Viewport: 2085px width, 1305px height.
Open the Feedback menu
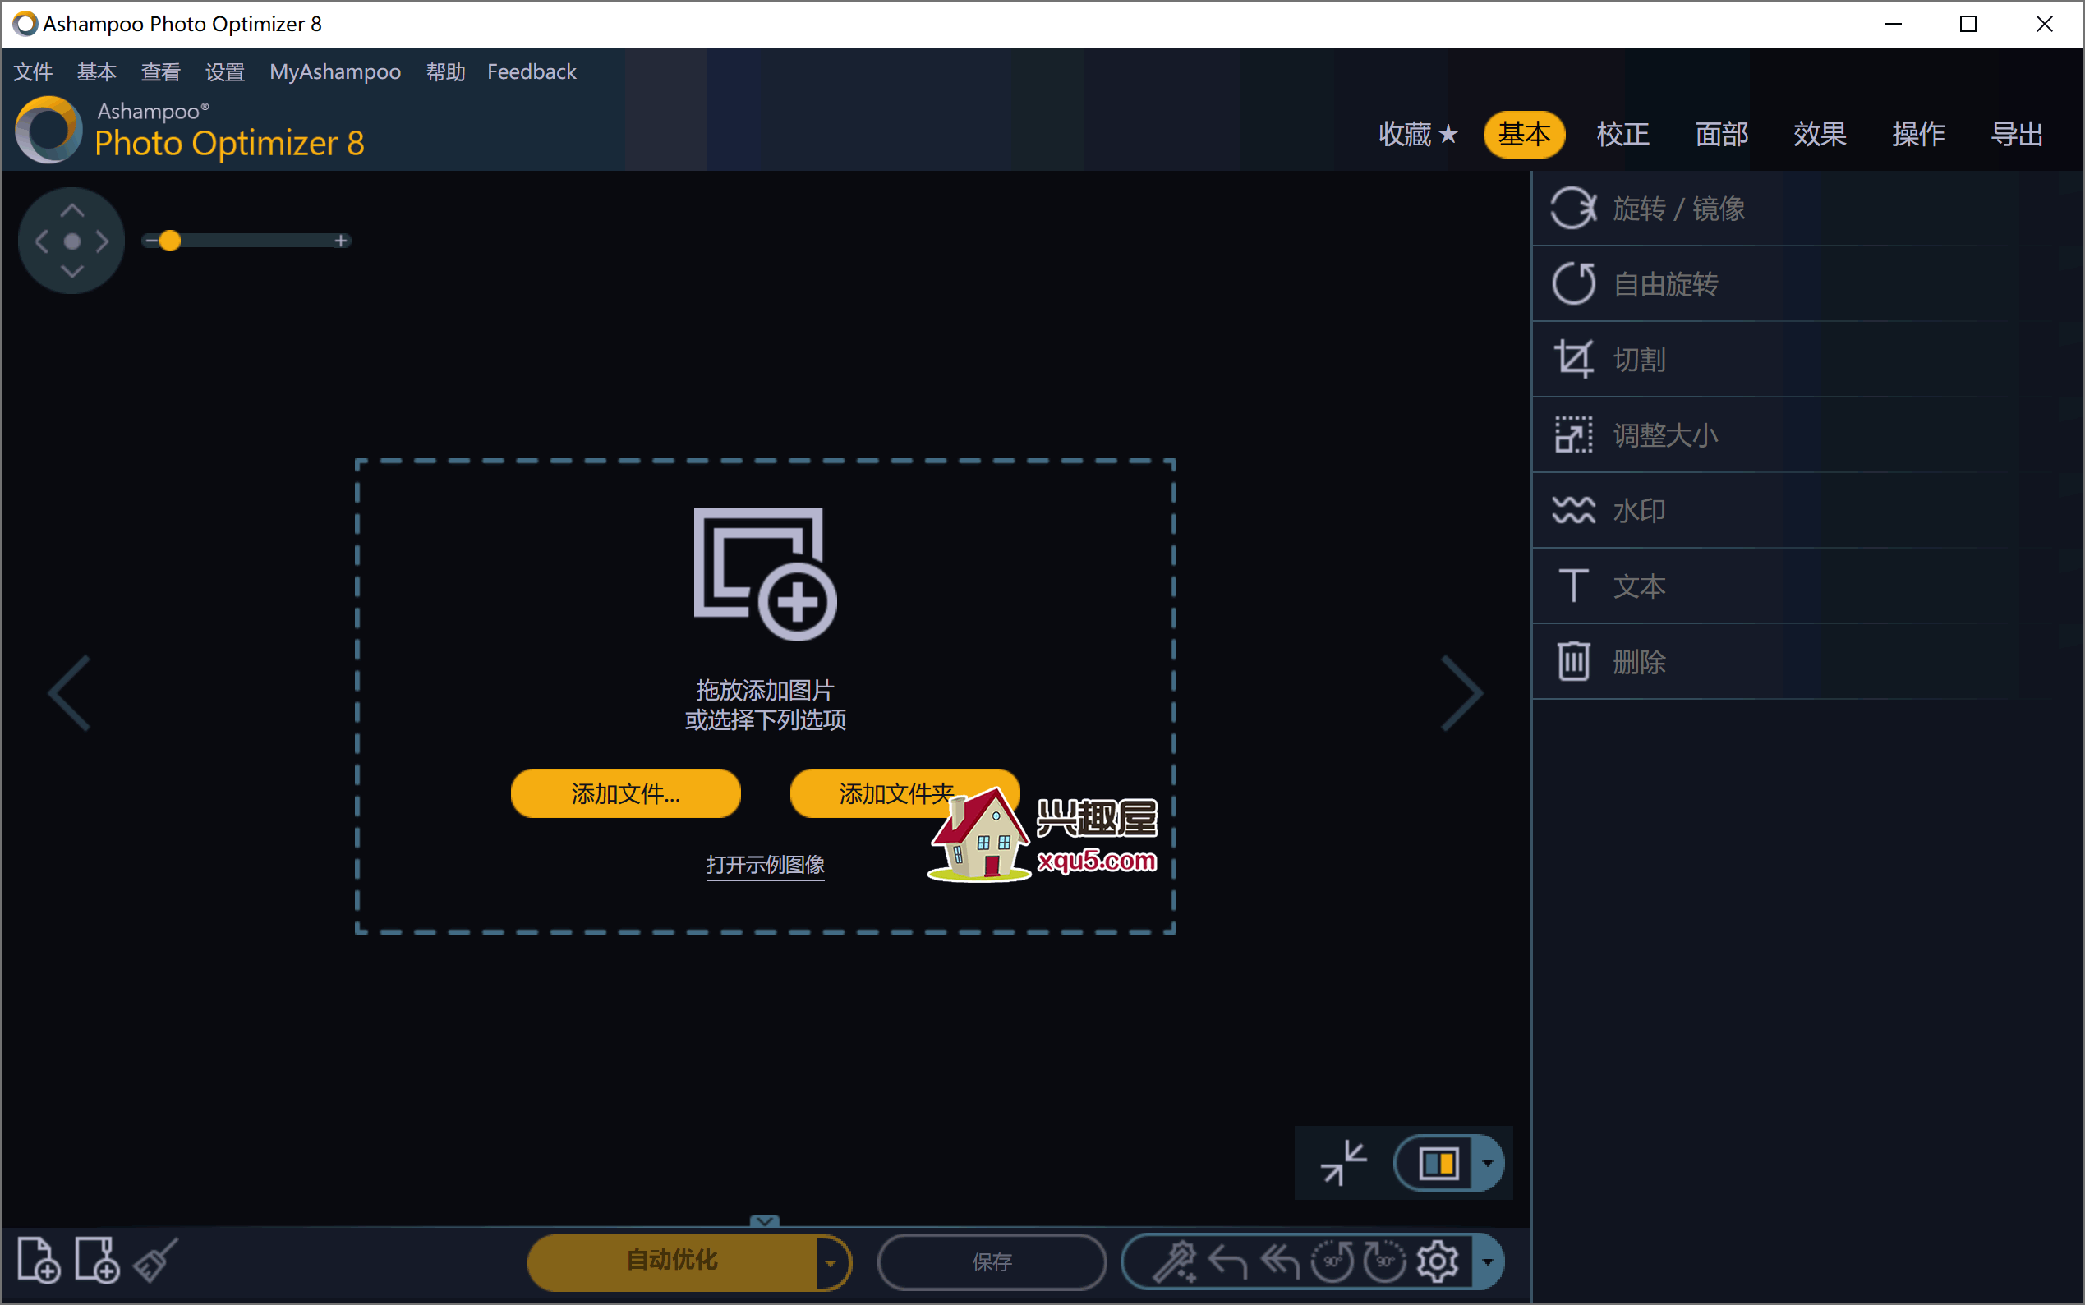click(x=532, y=71)
